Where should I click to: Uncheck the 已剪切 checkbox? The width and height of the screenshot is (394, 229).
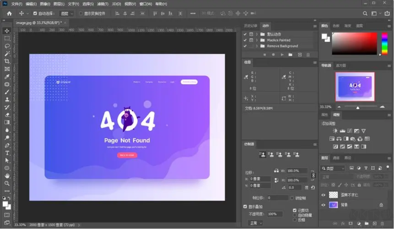pos(295,210)
